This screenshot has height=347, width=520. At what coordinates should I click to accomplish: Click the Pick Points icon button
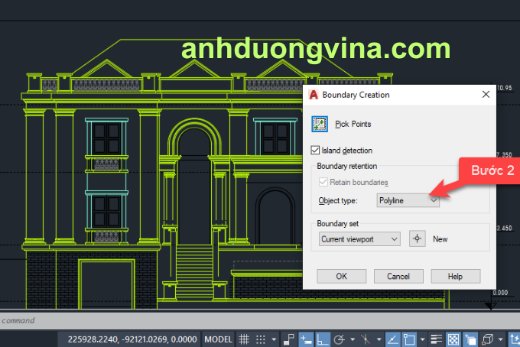[320, 124]
